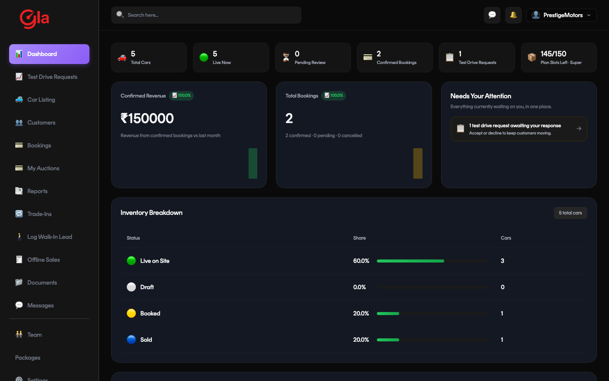
Task: Click the Total Bookings 100.0% badge
Action: coord(334,96)
